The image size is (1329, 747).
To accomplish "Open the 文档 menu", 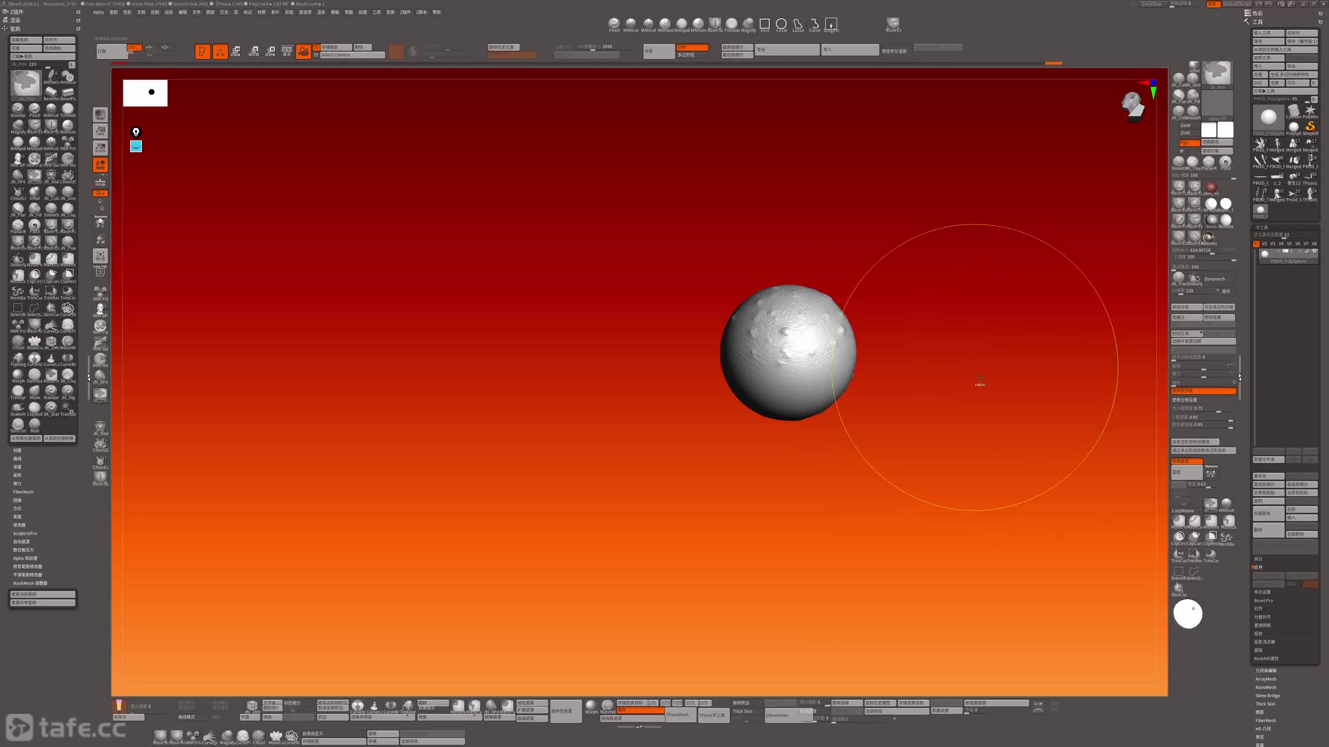I will click(141, 12).
